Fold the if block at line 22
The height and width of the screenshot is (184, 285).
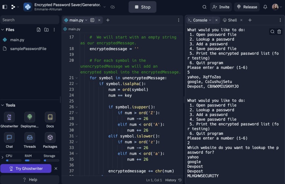pyautogui.click(x=76, y=84)
